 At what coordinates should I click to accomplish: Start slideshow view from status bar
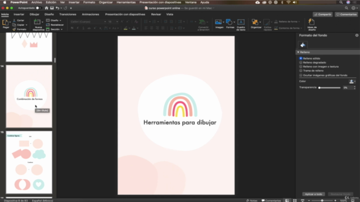tap(303, 200)
